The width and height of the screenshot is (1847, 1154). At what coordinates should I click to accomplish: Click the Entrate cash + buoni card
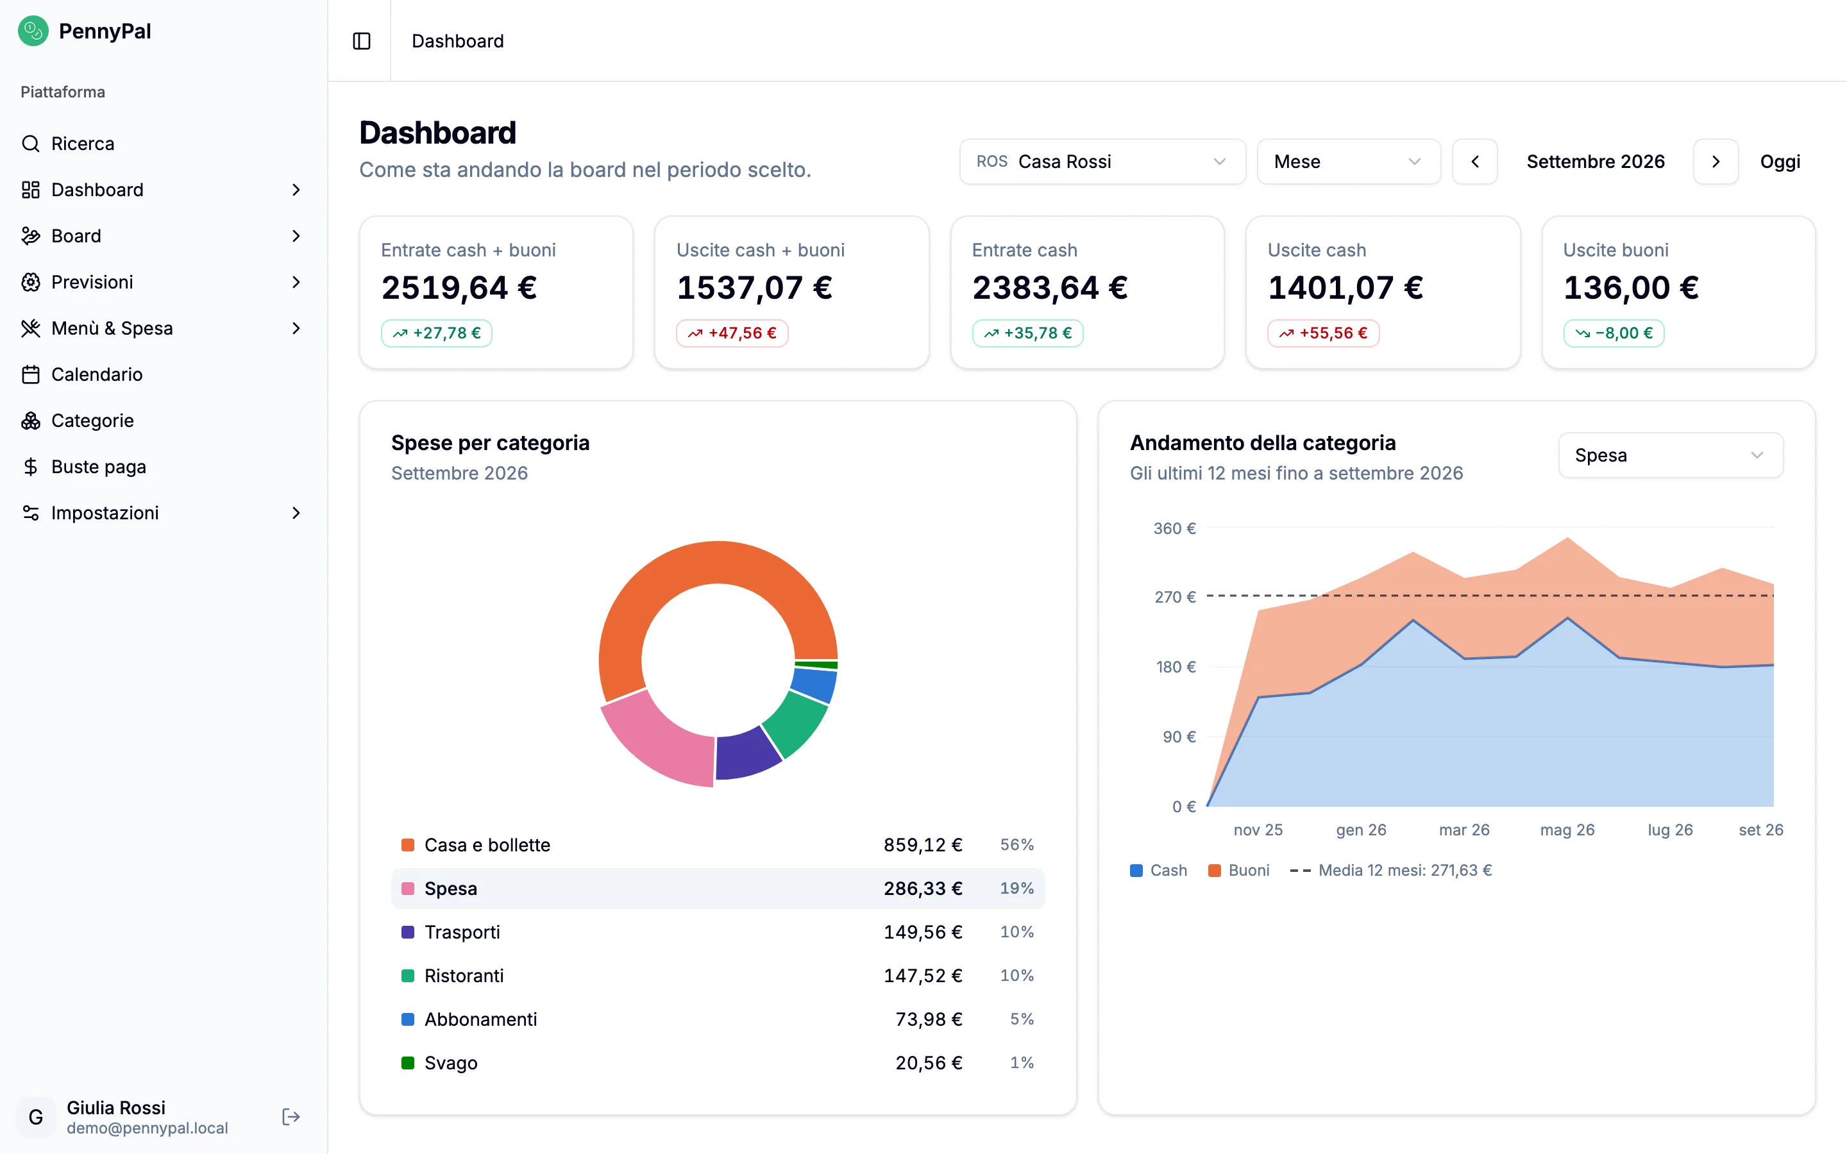coord(496,292)
